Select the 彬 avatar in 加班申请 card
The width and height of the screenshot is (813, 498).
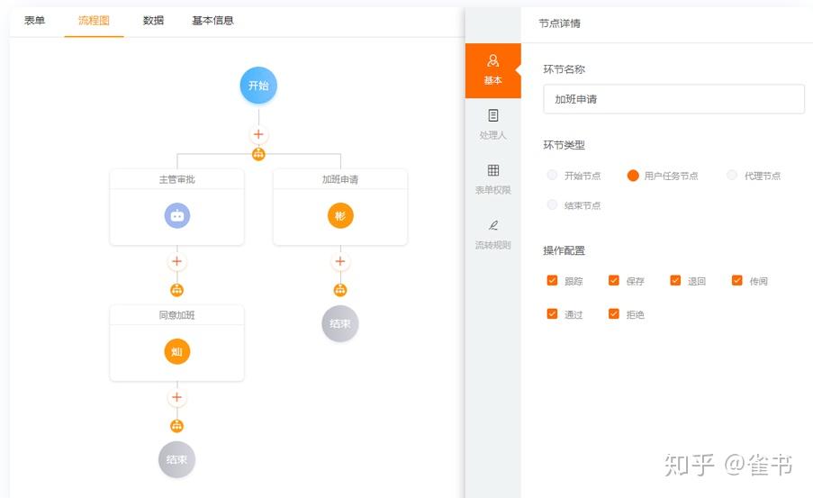[x=340, y=215]
